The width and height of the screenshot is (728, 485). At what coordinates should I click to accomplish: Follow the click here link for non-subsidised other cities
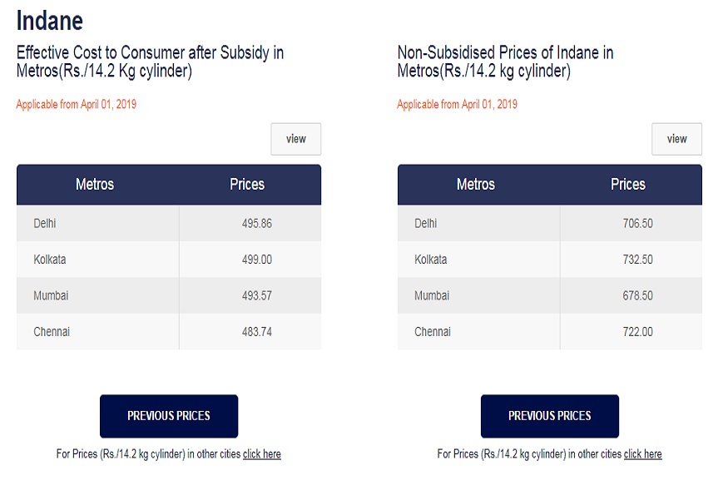[x=642, y=454]
